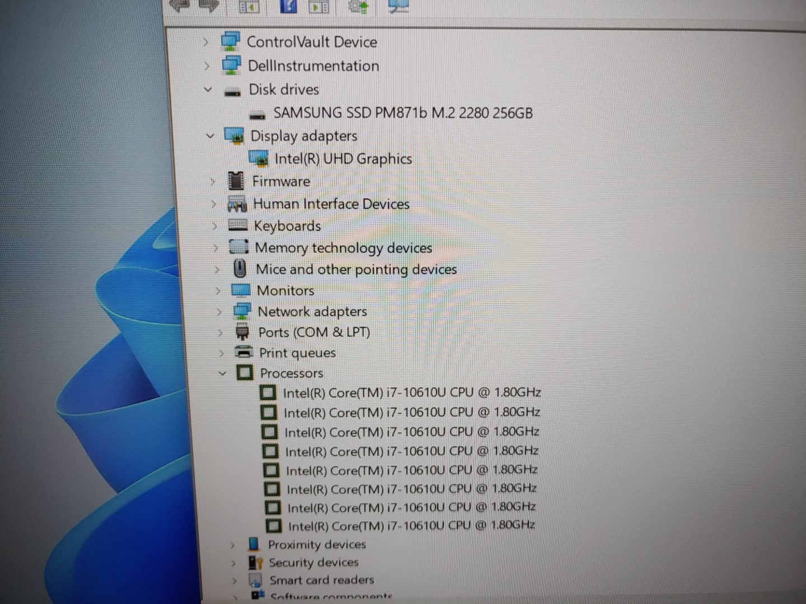
Task: Select the Keyboards label
Action: tap(287, 226)
